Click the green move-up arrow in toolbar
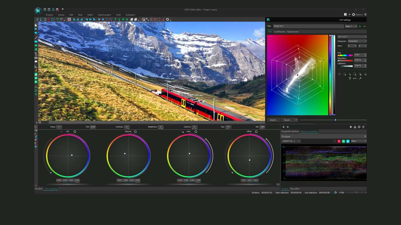The height and width of the screenshot is (225, 401). pos(115,20)
